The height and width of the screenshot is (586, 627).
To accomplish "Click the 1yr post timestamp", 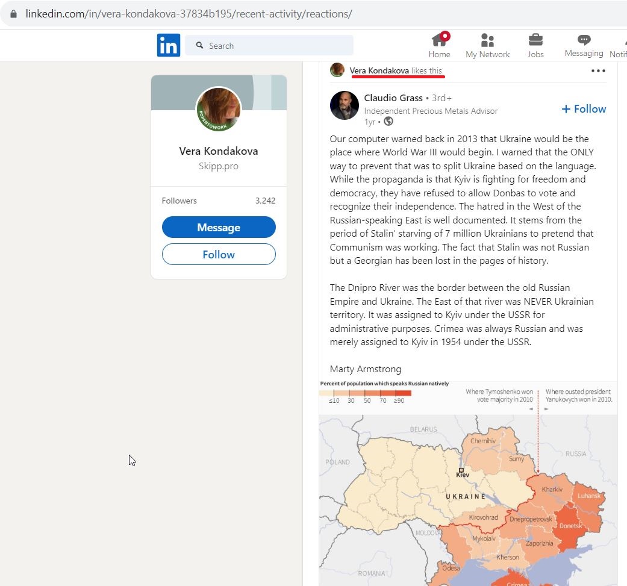I will click(369, 122).
